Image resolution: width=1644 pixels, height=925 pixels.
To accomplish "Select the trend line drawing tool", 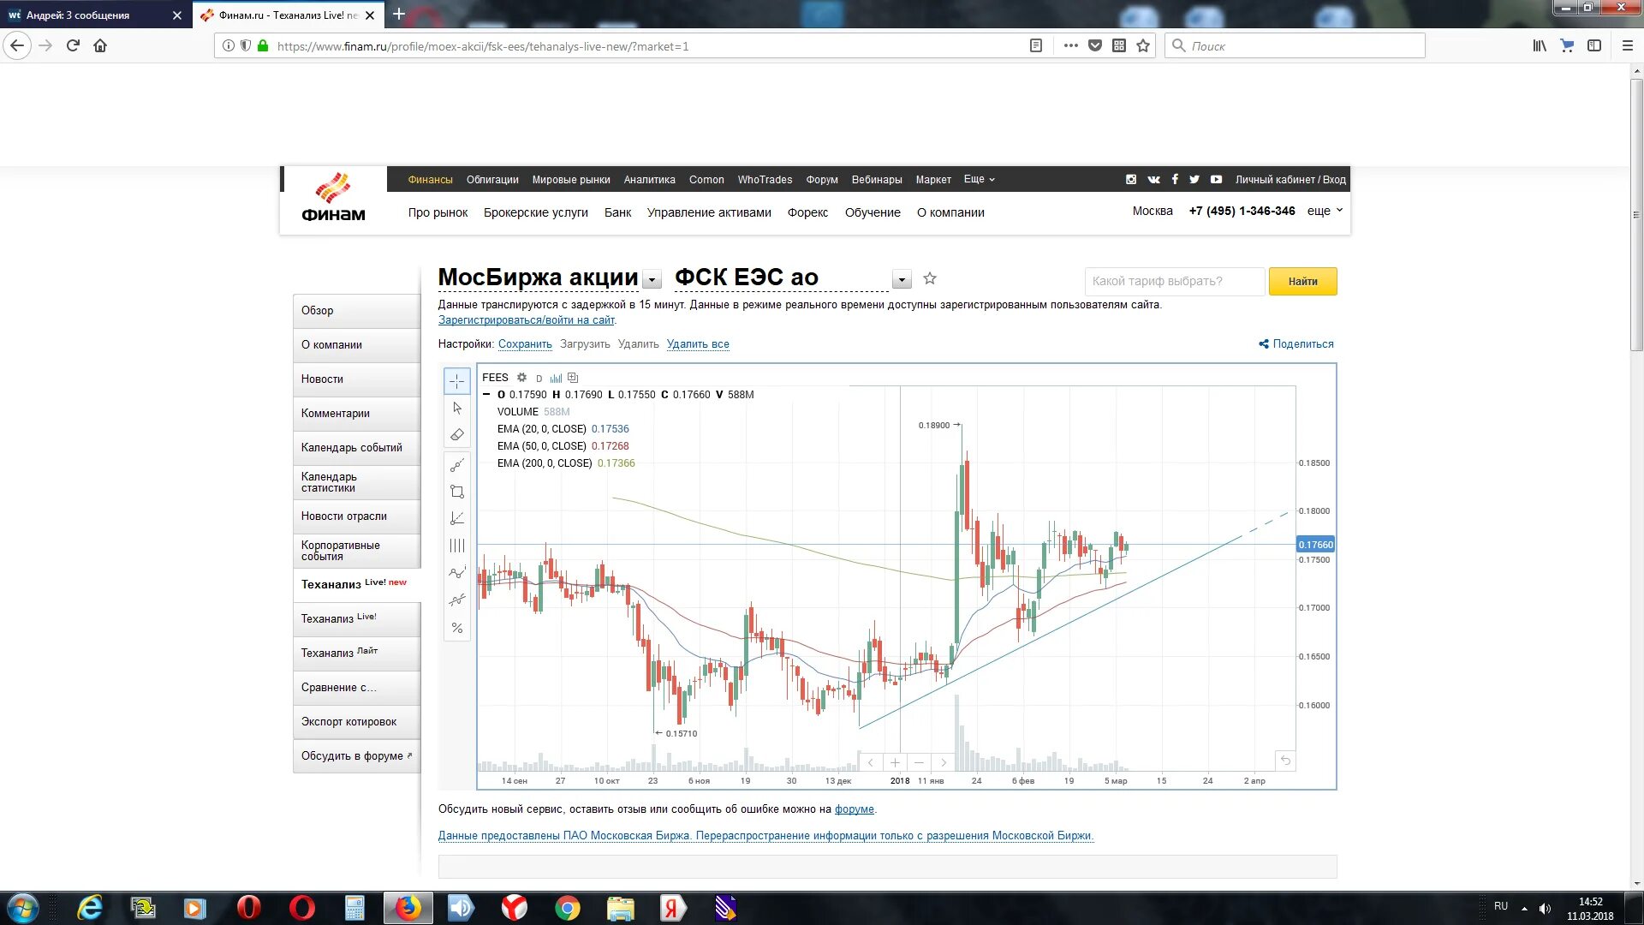I will [457, 465].
